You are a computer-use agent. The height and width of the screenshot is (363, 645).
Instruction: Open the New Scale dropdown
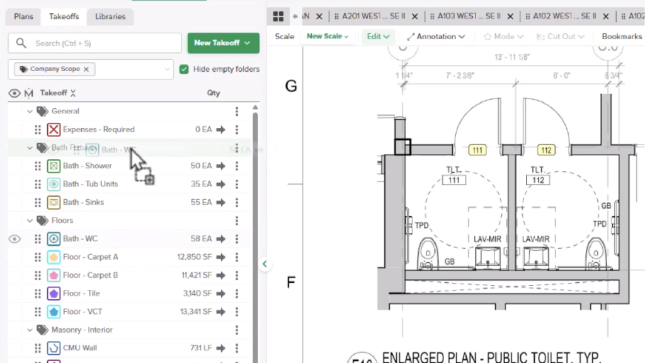click(x=327, y=36)
